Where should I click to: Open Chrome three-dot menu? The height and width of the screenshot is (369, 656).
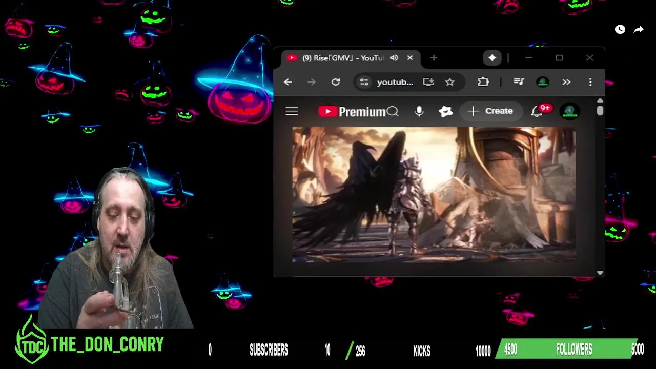(590, 82)
